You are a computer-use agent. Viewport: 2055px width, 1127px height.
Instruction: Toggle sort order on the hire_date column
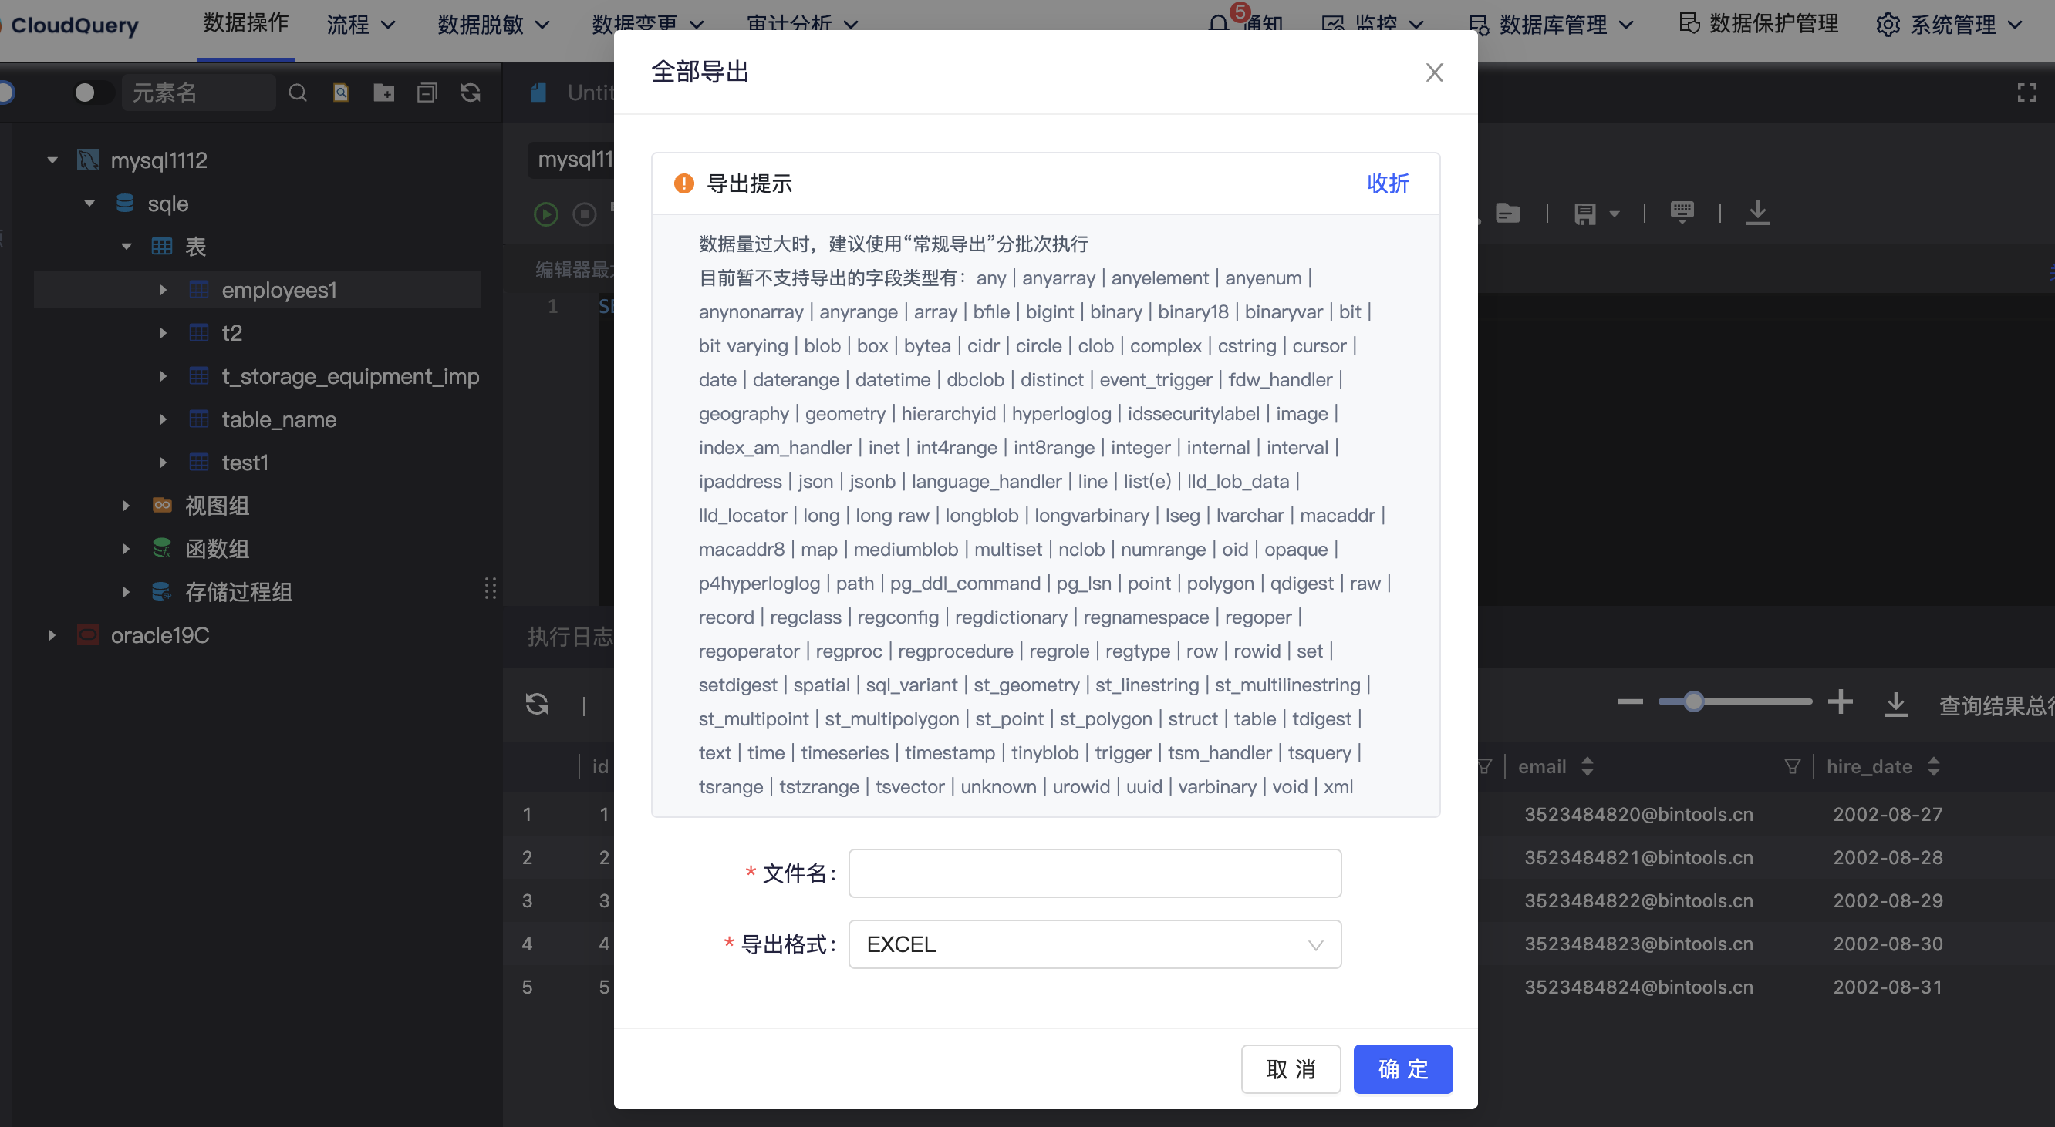click(x=1932, y=766)
